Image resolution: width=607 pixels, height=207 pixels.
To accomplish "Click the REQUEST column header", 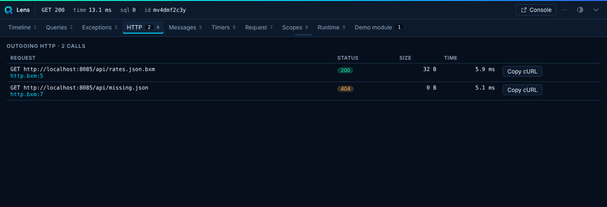I will point(23,58).
